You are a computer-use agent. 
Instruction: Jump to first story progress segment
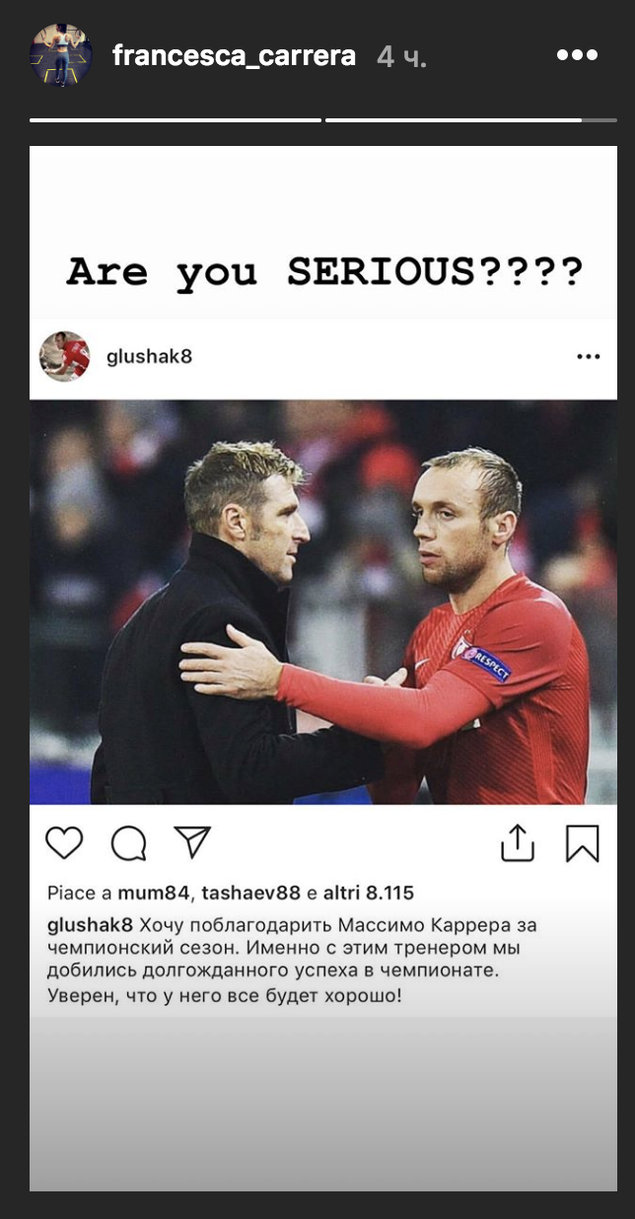click(x=176, y=120)
